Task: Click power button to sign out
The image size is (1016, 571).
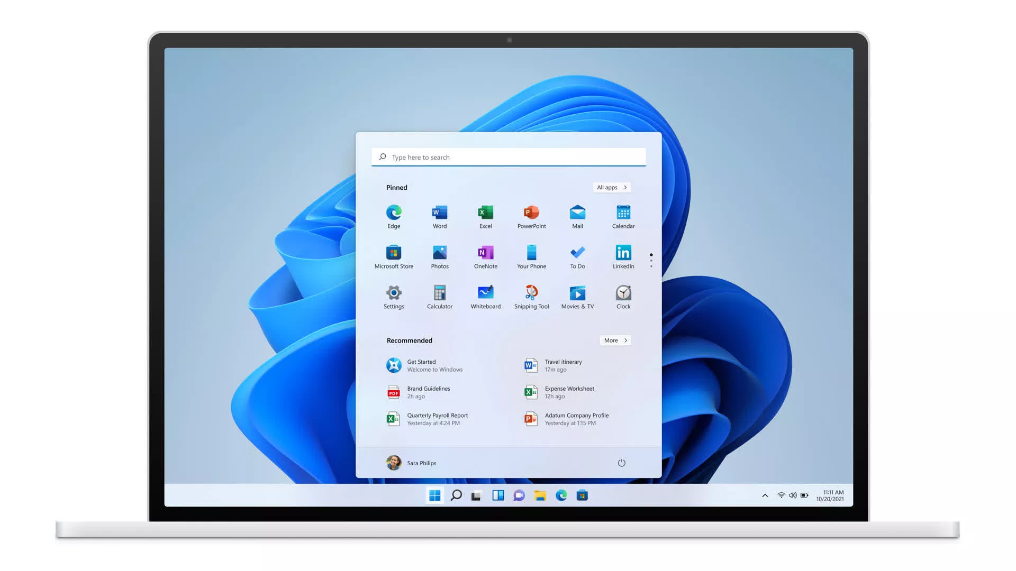Action: pos(621,463)
